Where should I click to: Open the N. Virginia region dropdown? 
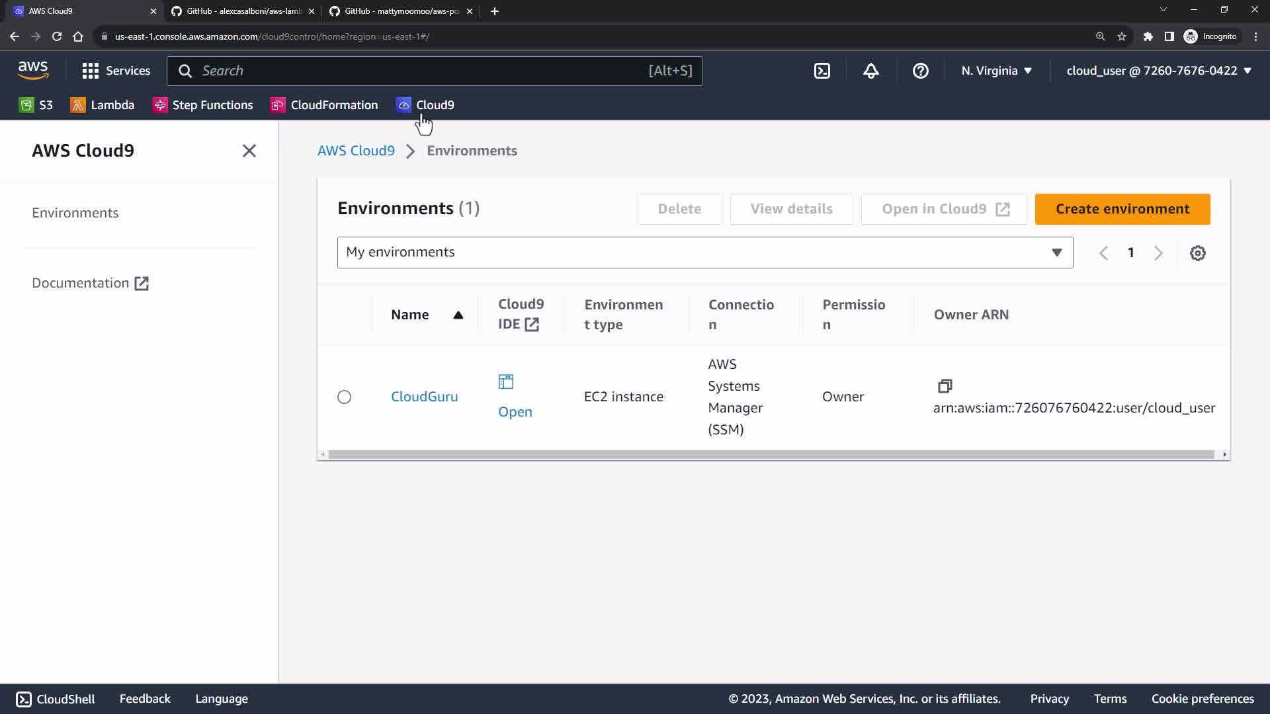click(x=996, y=71)
